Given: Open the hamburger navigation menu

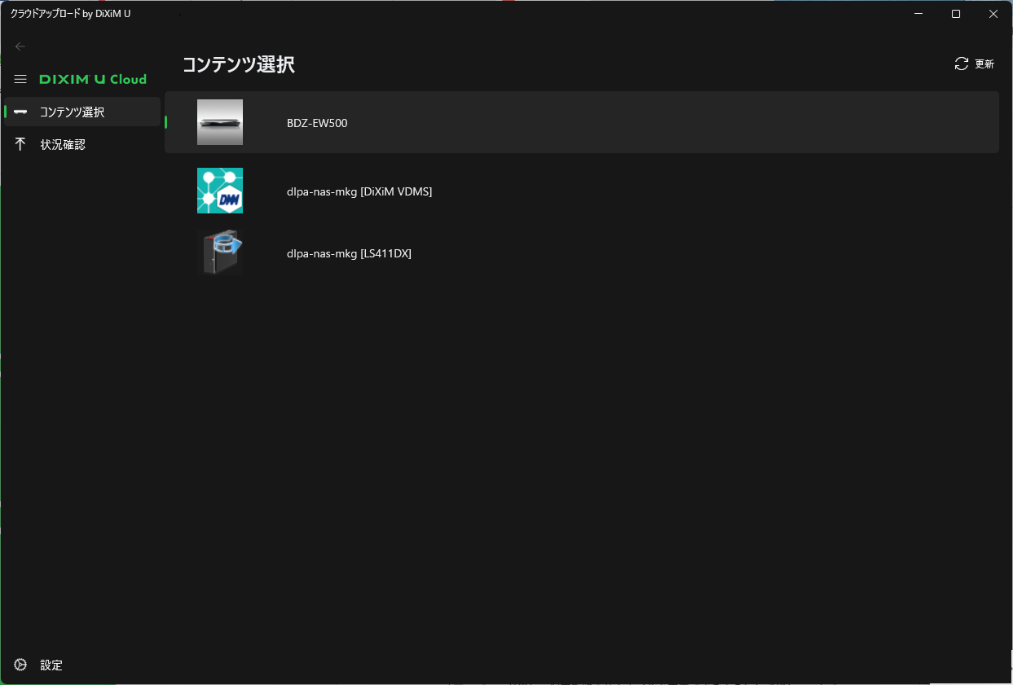Looking at the screenshot, I should (20, 79).
